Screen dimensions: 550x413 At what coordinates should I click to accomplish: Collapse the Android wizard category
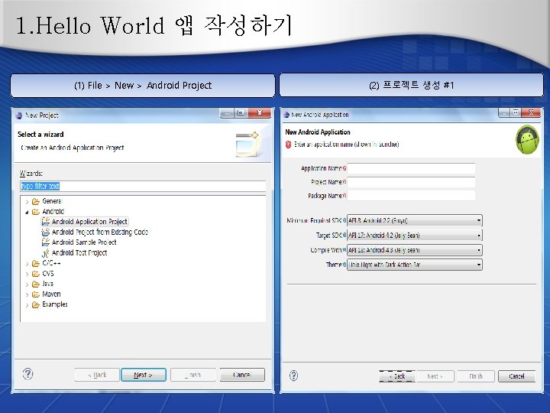click(x=27, y=212)
